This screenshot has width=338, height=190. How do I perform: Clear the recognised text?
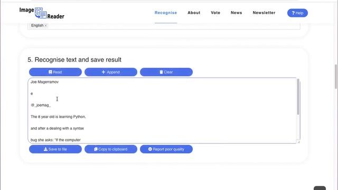[x=166, y=72]
